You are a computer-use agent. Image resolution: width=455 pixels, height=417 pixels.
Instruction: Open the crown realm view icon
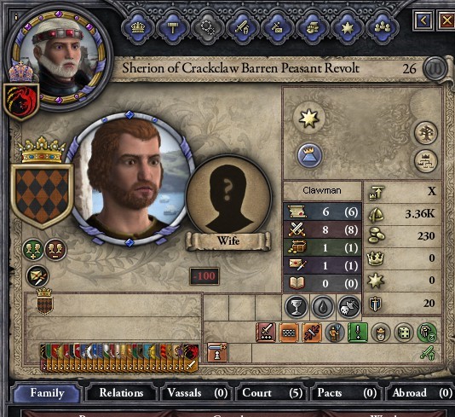pos(138,28)
